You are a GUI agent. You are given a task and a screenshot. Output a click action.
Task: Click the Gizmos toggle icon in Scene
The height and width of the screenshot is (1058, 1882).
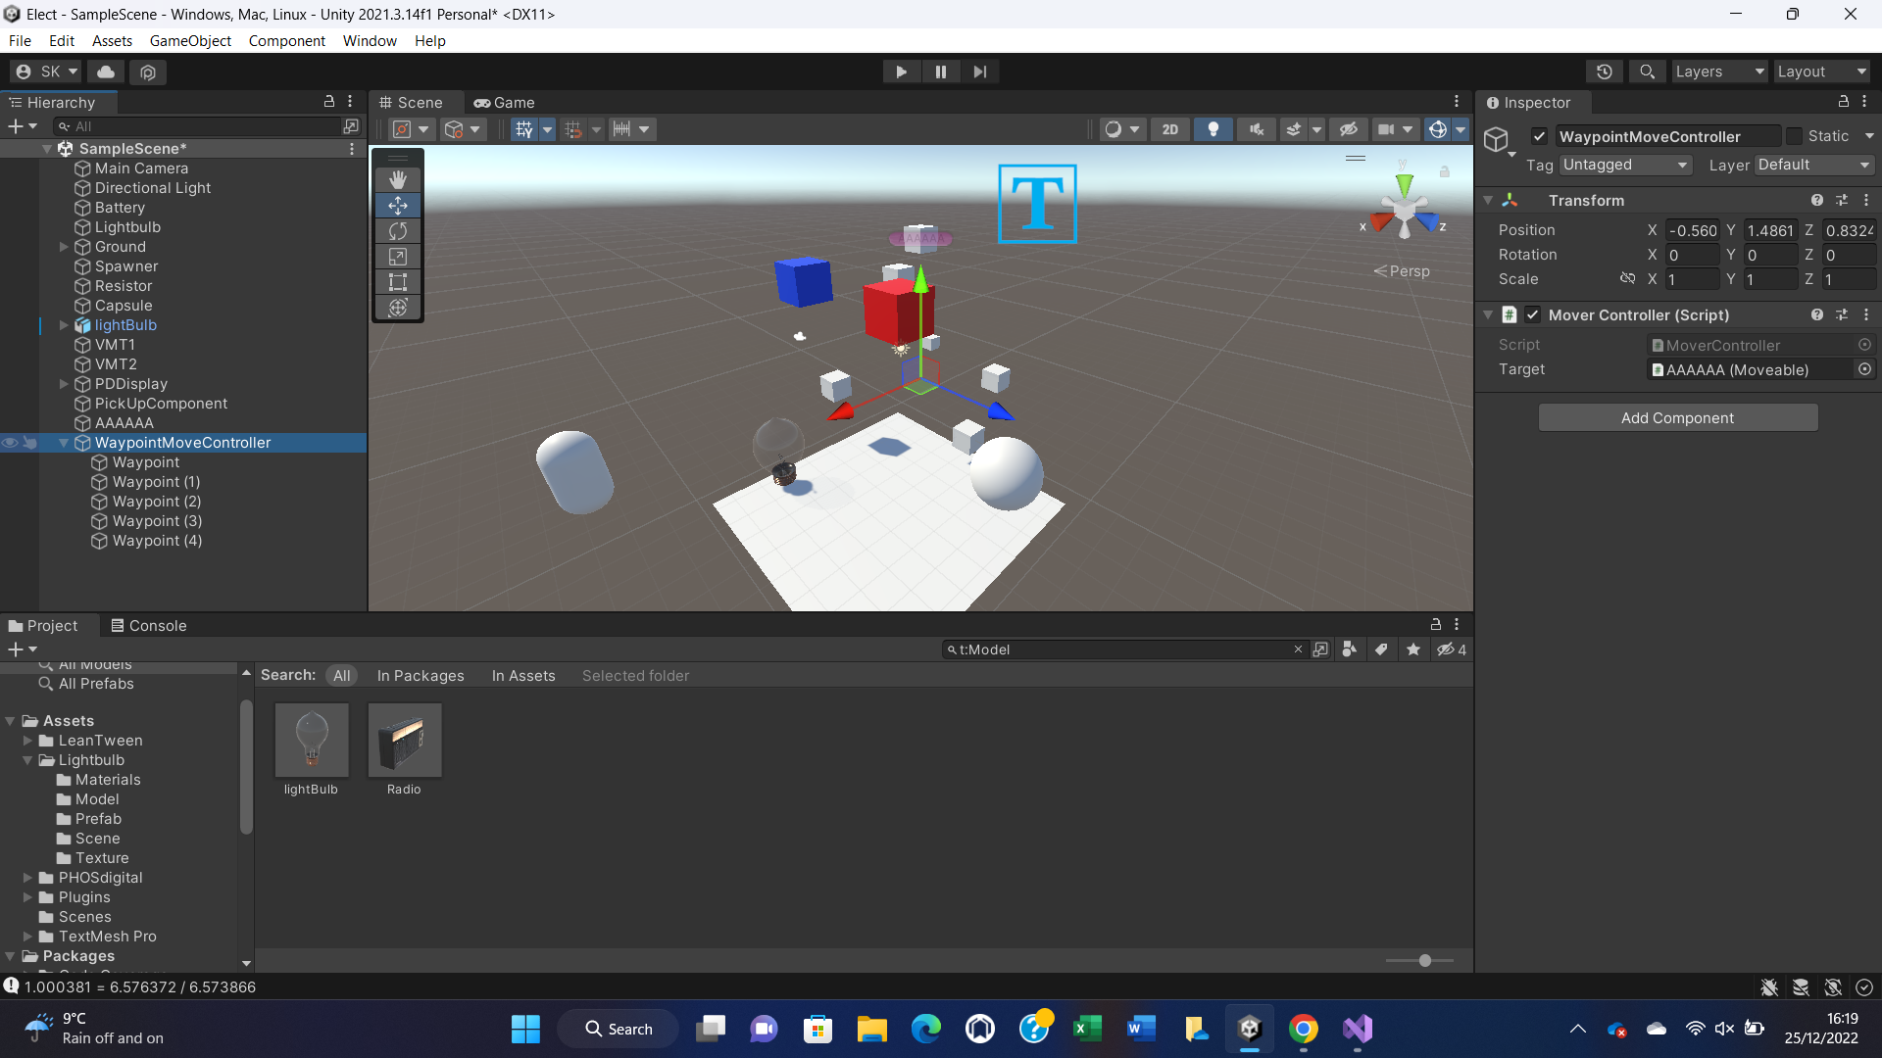[x=1437, y=128]
